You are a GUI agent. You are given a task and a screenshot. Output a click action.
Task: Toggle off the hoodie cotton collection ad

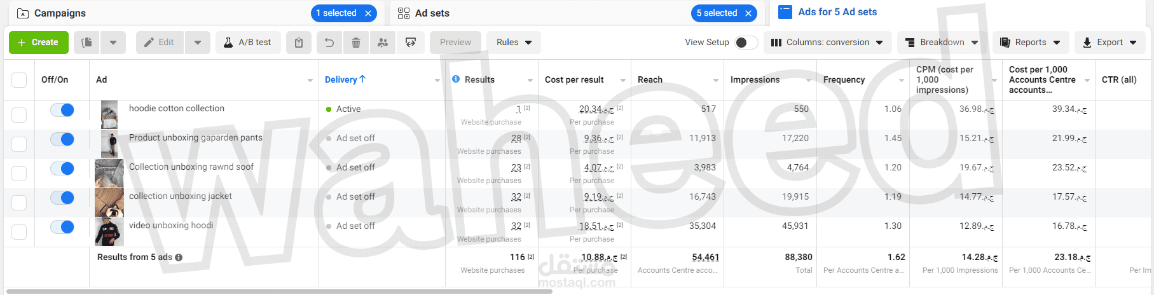tap(62, 110)
